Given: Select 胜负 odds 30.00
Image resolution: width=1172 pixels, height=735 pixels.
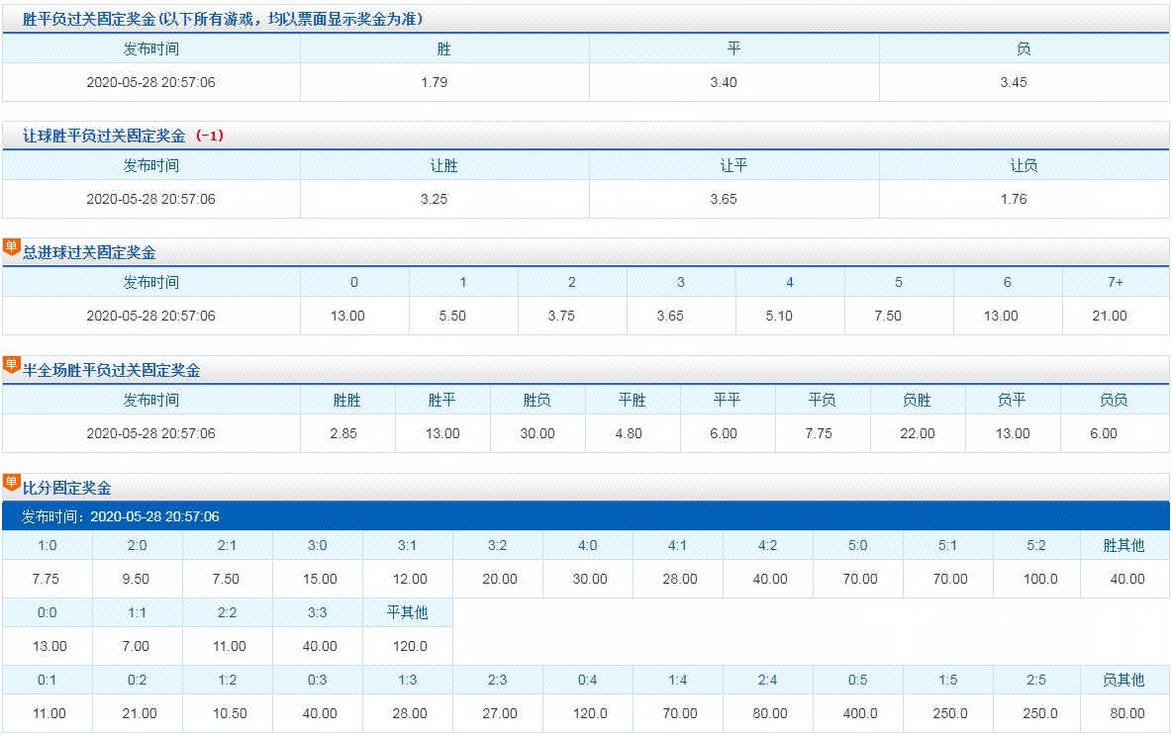Looking at the screenshot, I should [537, 433].
